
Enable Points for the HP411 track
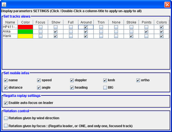(x=146, y=27)
